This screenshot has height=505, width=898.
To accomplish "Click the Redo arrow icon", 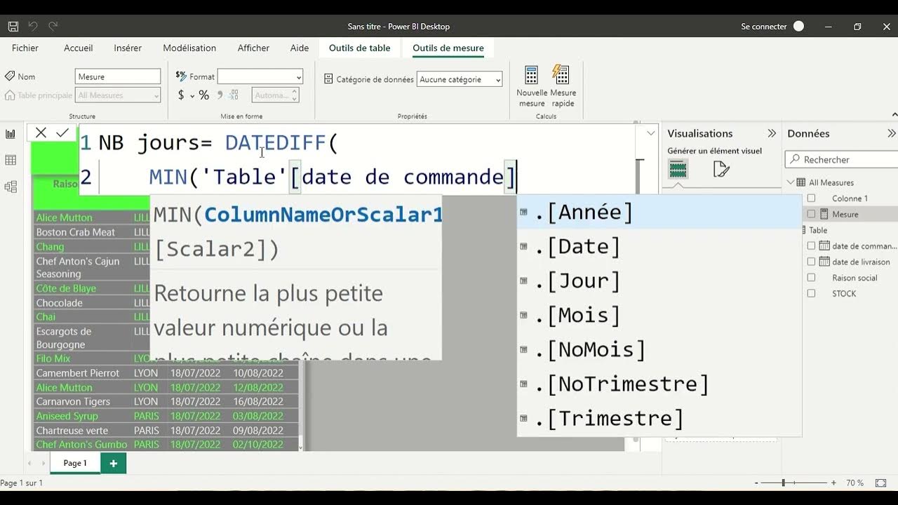I will tap(53, 27).
